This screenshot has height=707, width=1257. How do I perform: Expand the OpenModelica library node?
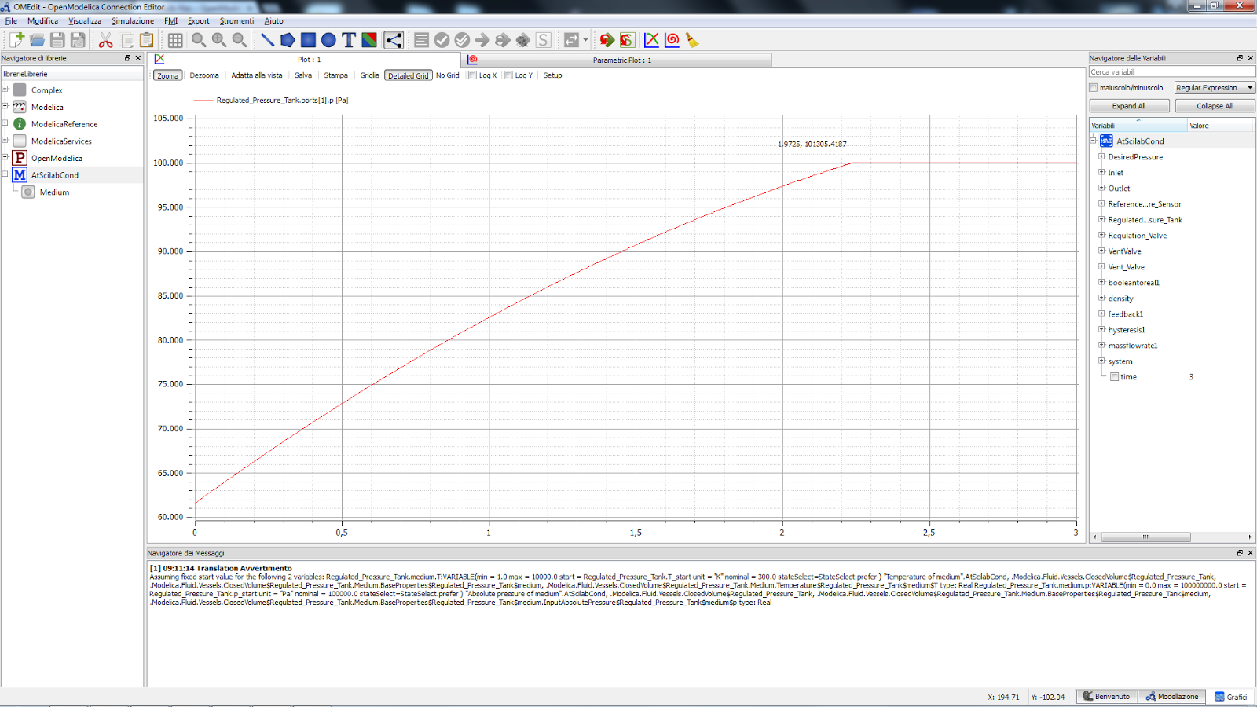[x=5, y=158]
